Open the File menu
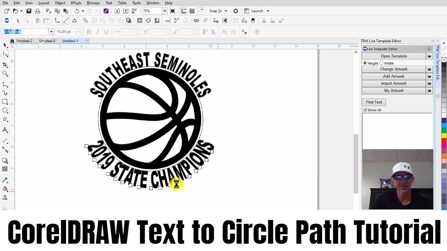The image size is (447, 251). click(x=5, y=3)
